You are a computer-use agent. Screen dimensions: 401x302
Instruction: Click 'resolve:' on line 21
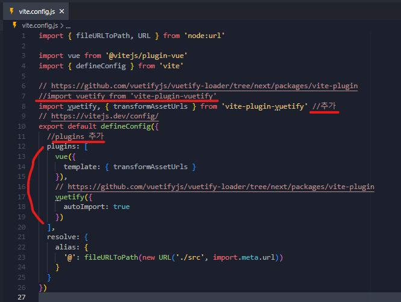coord(63,237)
